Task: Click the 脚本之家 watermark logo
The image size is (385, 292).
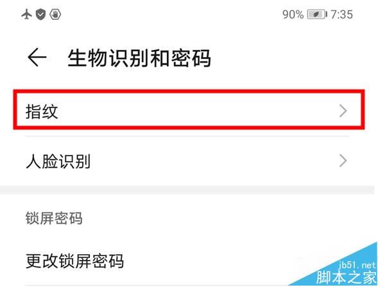Action: [346, 277]
